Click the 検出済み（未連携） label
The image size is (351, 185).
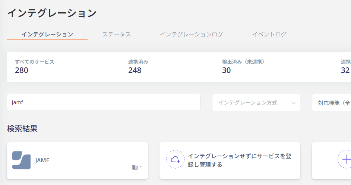(x=243, y=62)
